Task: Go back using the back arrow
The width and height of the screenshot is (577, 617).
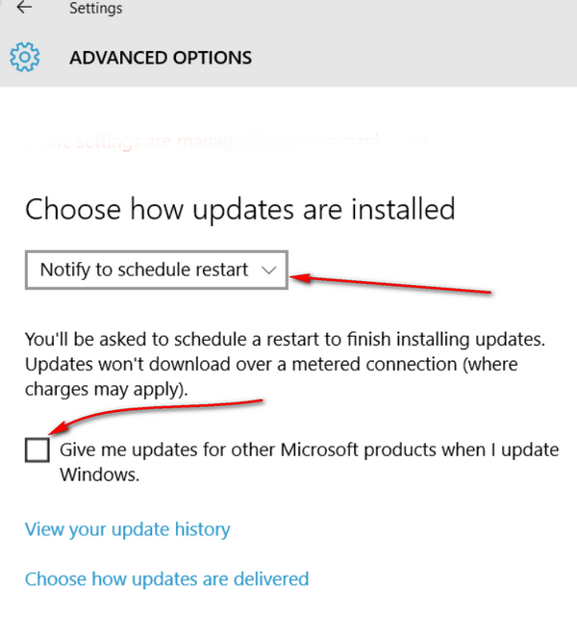Action: pyautogui.click(x=24, y=7)
